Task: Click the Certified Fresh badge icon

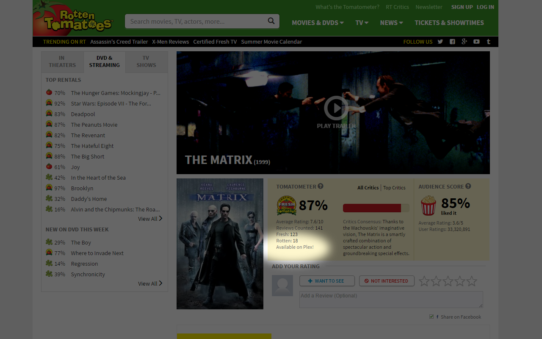Action: (287, 206)
